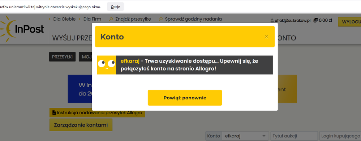Select the KONTO main menu item

287,38
